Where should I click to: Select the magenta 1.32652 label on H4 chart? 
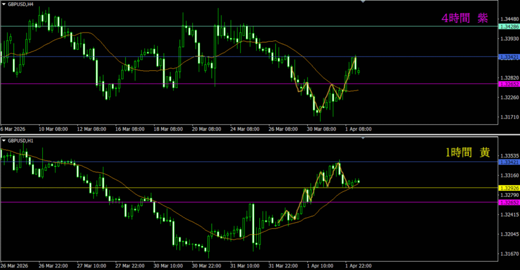tap(508, 83)
